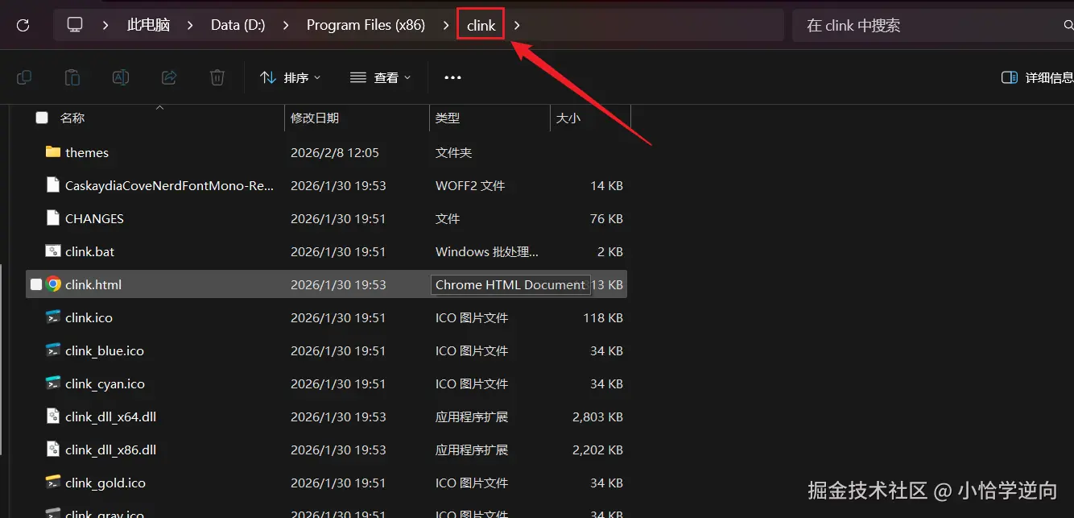Image resolution: width=1074 pixels, height=518 pixels.
Task: Expand chevron after Program Files (x86)
Action: [x=446, y=26]
